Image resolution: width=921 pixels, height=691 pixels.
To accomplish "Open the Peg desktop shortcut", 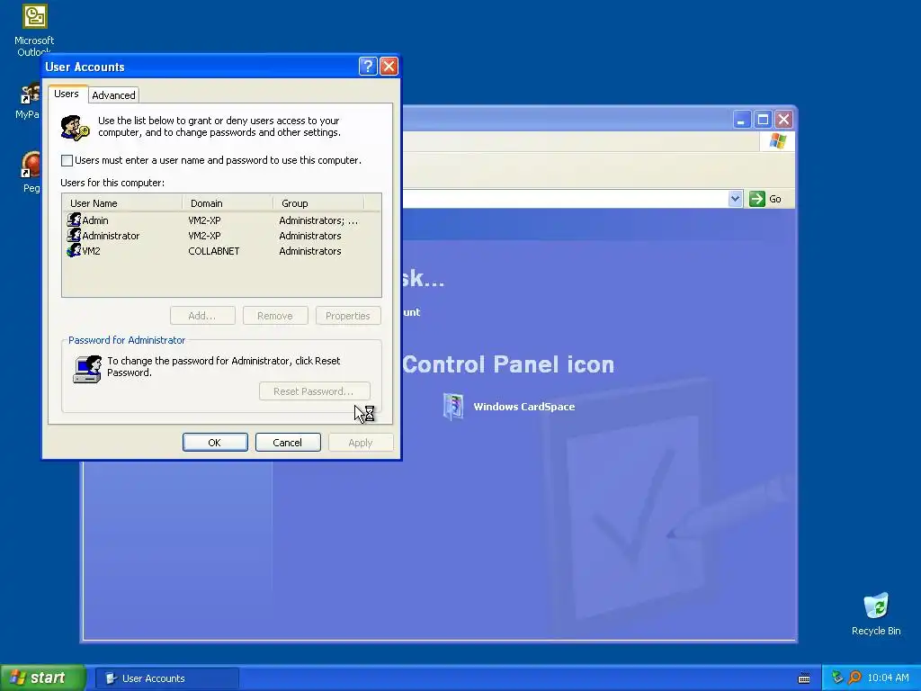I will [31, 172].
